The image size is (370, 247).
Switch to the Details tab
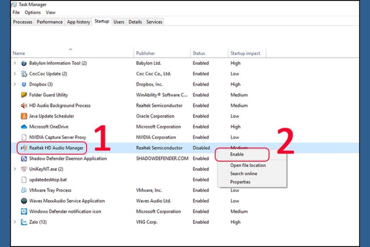135,22
